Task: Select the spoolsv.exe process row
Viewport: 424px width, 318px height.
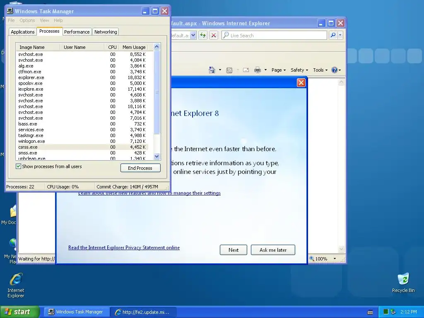Action: [x=82, y=83]
